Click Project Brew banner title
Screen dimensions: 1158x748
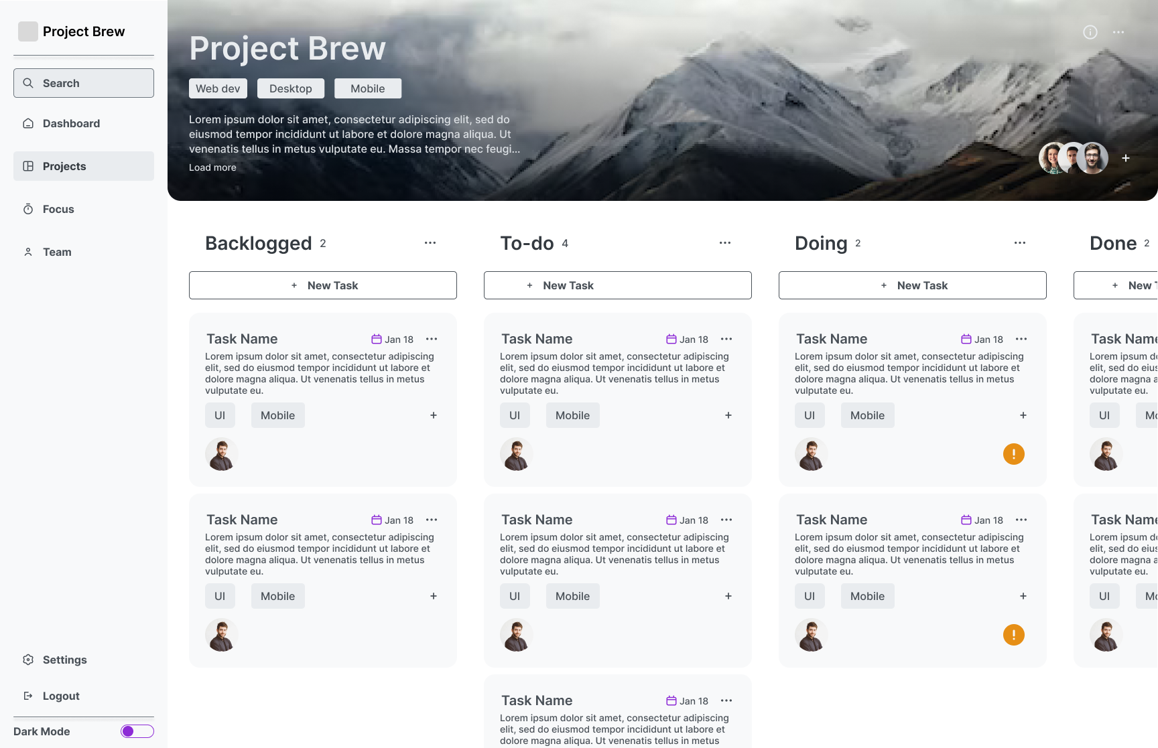coord(287,48)
